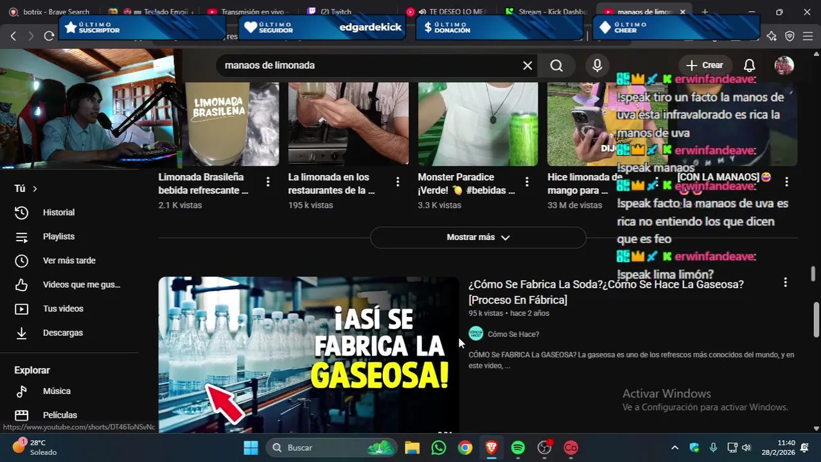Open a new browser tab

tap(705, 12)
